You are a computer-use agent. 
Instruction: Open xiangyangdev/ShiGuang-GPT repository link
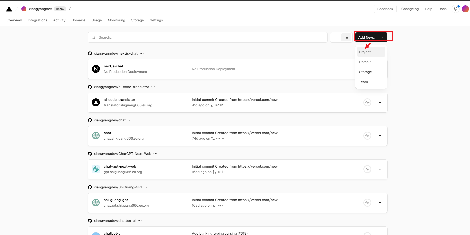pyautogui.click(x=118, y=187)
